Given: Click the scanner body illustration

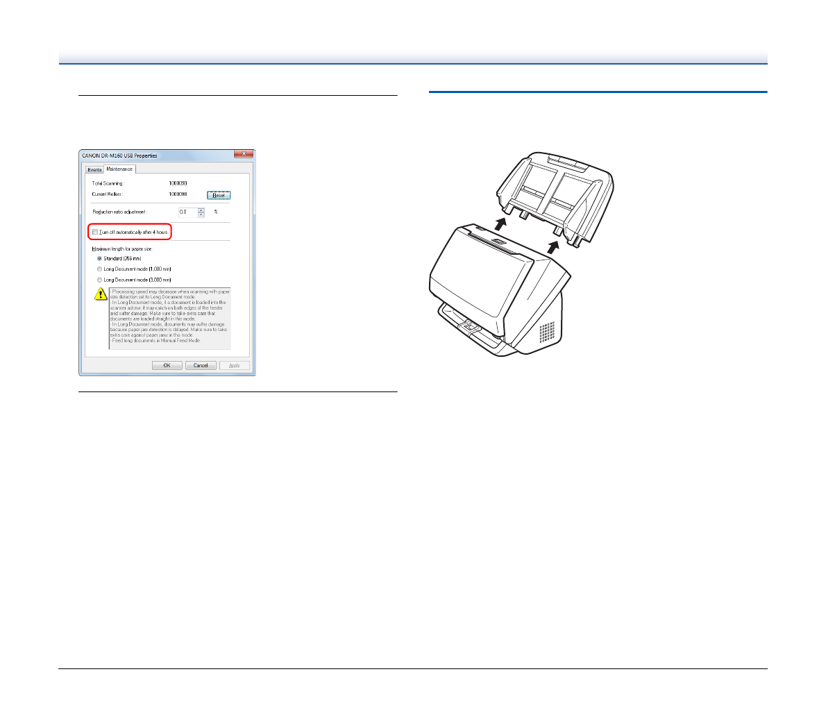Looking at the screenshot, I should (x=500, y=292).
